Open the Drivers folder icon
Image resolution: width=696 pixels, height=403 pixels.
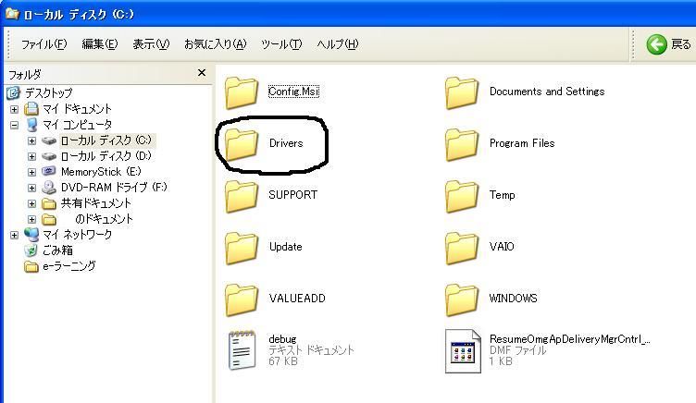point(241,144)
